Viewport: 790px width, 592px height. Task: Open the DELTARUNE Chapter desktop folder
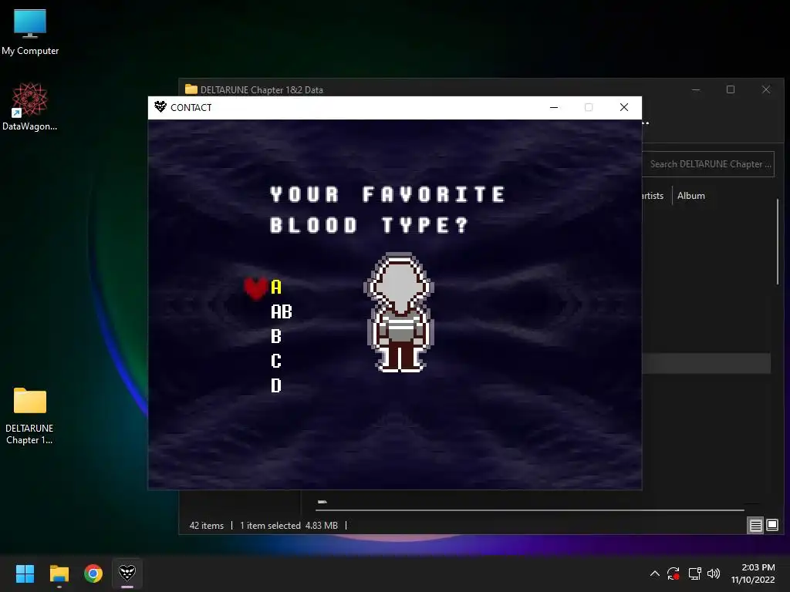point(29,415)
